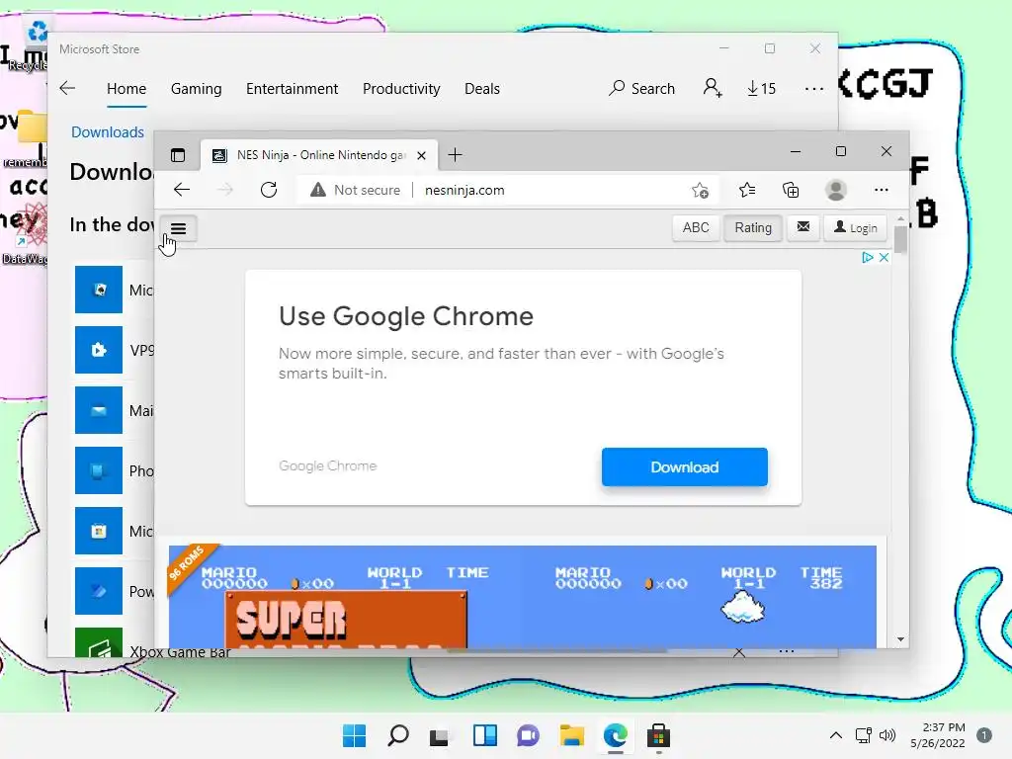Screen dimensions: 1012x759
Task: Open the Super Mario Bros game thumbnail
Action: point(523,596)
